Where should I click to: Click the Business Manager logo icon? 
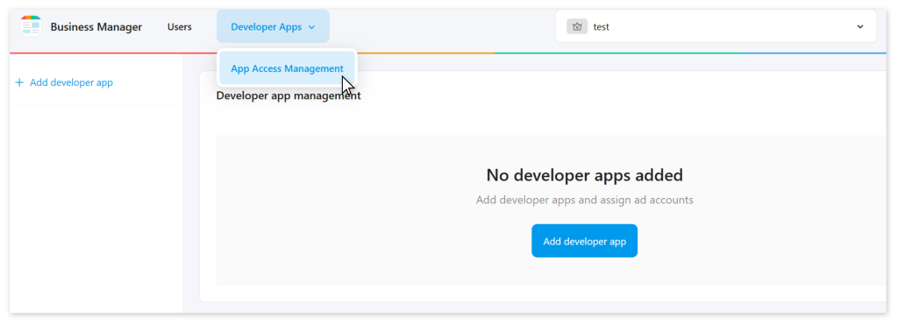(x=31, y=26)
